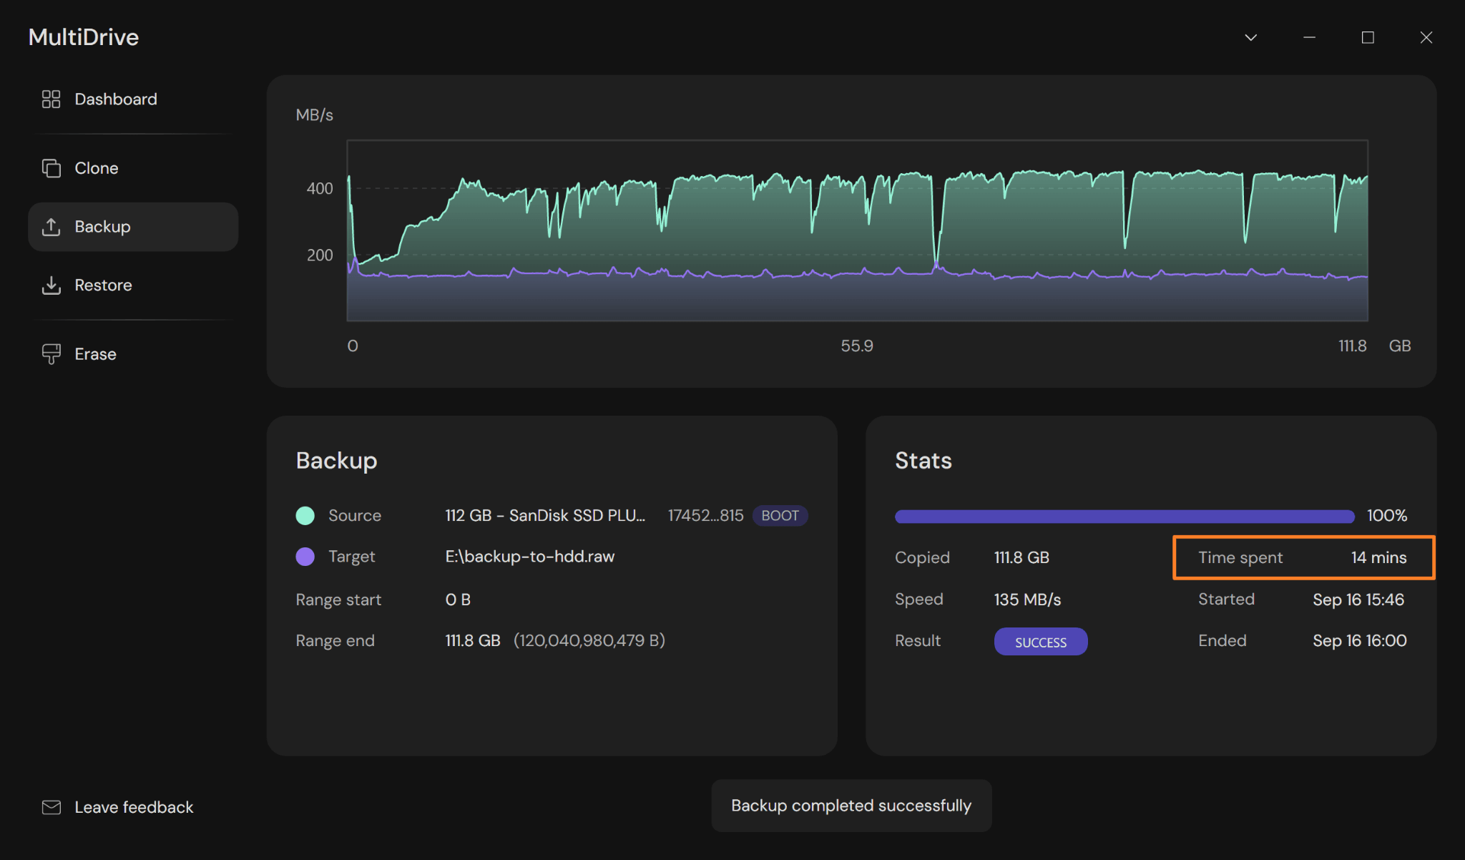Viewport: 1465px width, 860px height.
Task: Maximize the MultiDrive window
Action: click(1368, 37)
